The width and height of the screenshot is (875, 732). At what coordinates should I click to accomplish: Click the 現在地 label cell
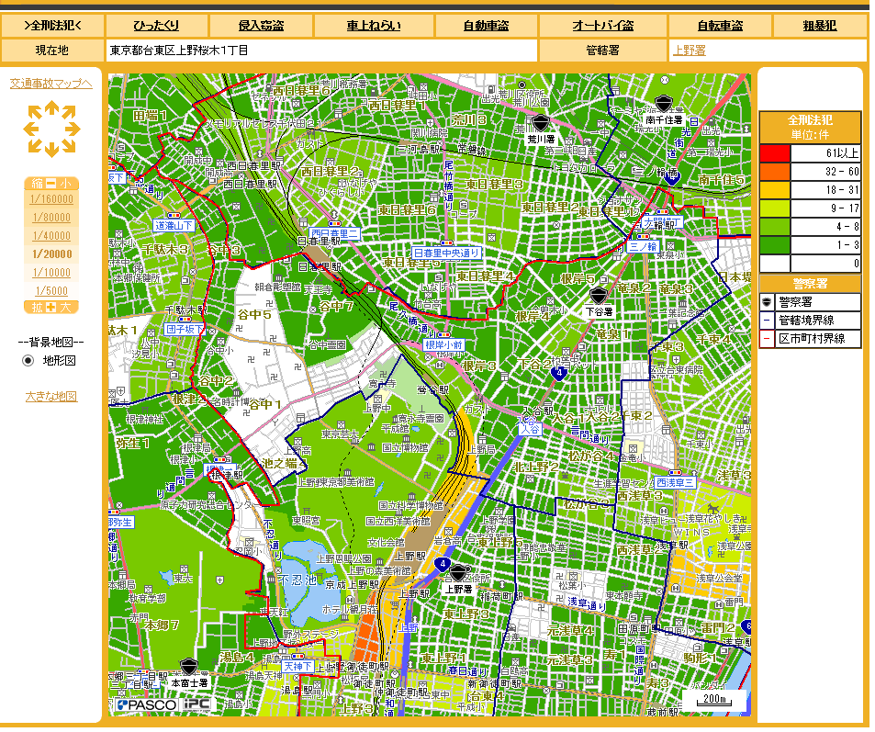52,51
